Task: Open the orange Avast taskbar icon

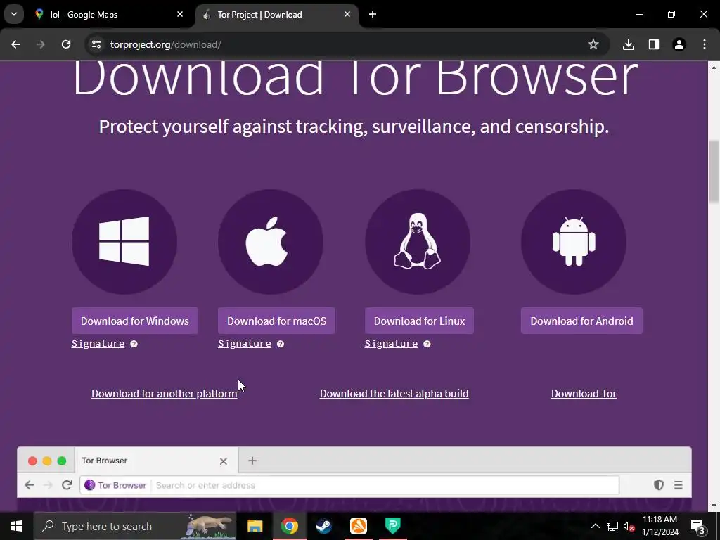Action: (358, 526)
